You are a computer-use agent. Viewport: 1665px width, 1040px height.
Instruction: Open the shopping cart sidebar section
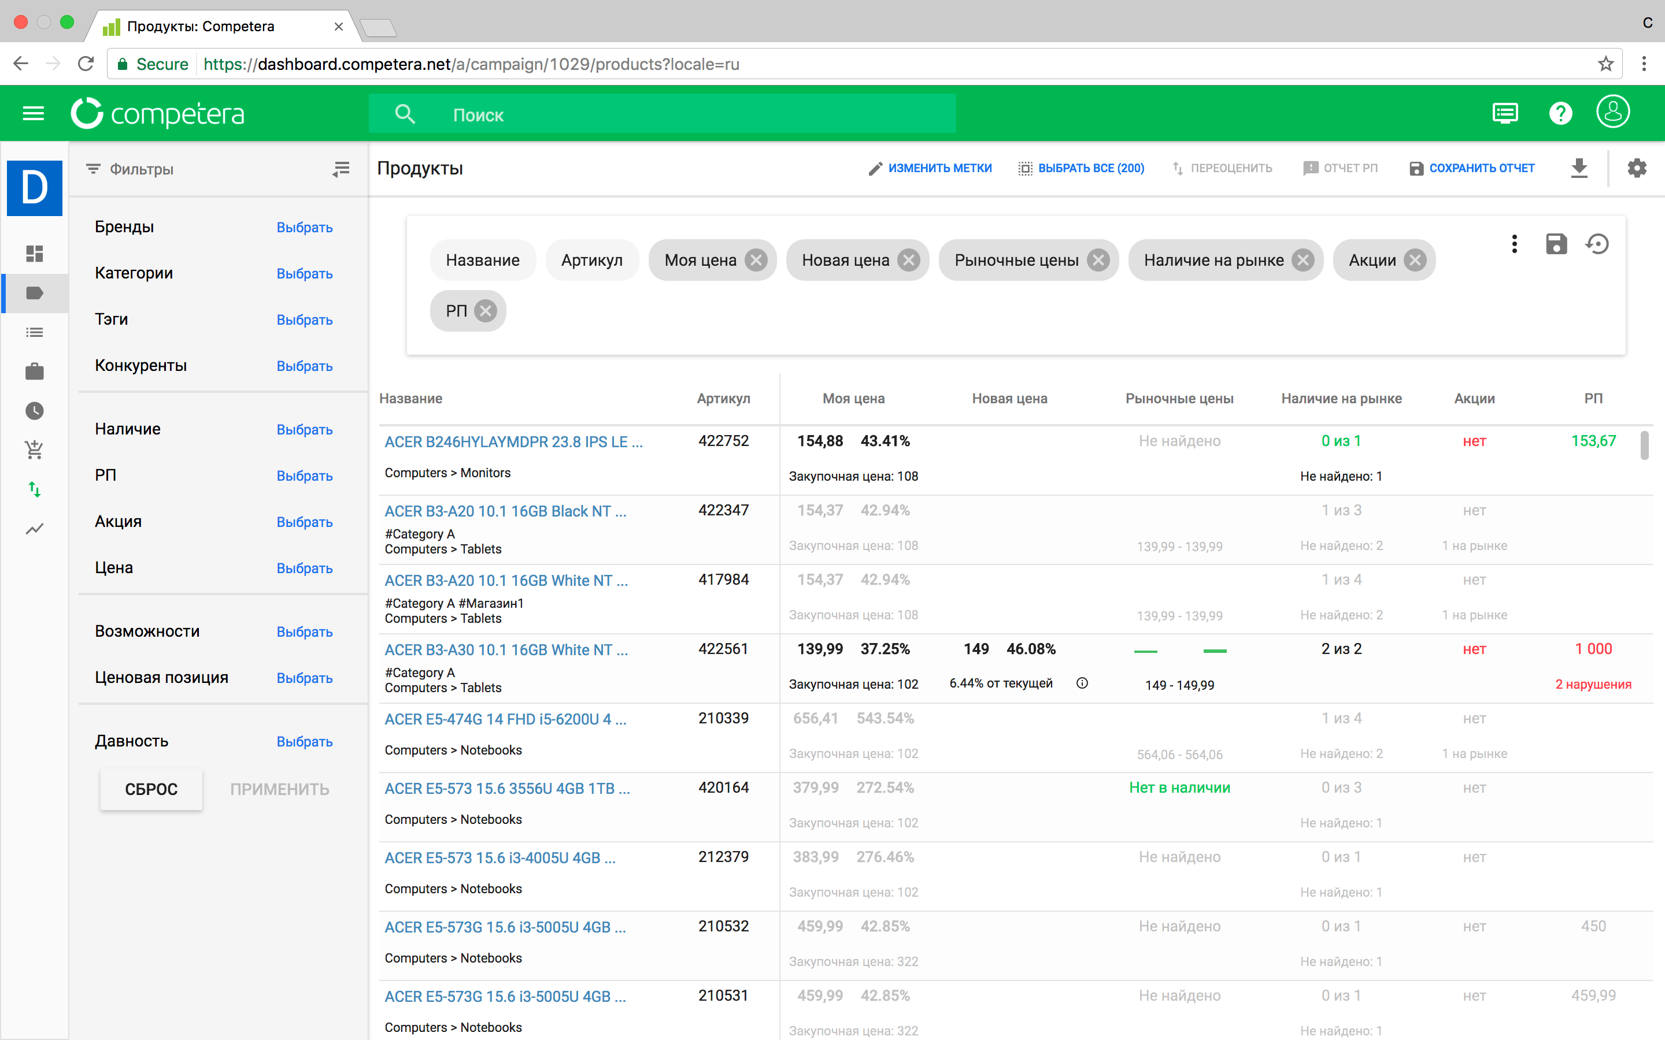pos(35,451)
